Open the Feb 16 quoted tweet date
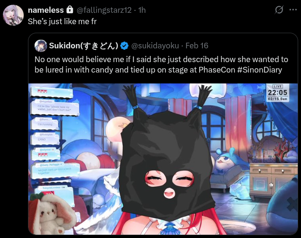This screenshot has width=301, height=238. coord(197,46)
